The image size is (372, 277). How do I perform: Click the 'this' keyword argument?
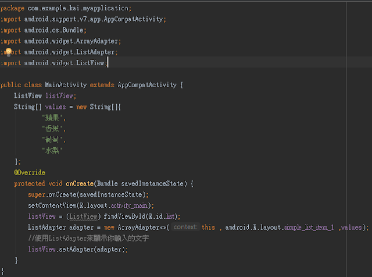(208, 228)
